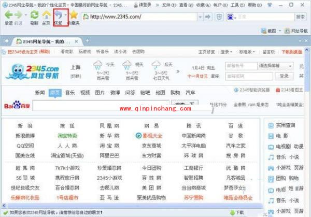Click the 后天 weather cloud icon

[156, 65]
